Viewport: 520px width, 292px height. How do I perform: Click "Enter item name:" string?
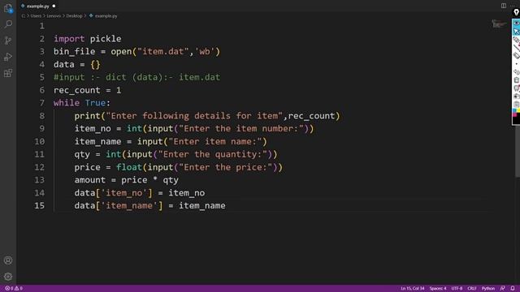(215, 141)
